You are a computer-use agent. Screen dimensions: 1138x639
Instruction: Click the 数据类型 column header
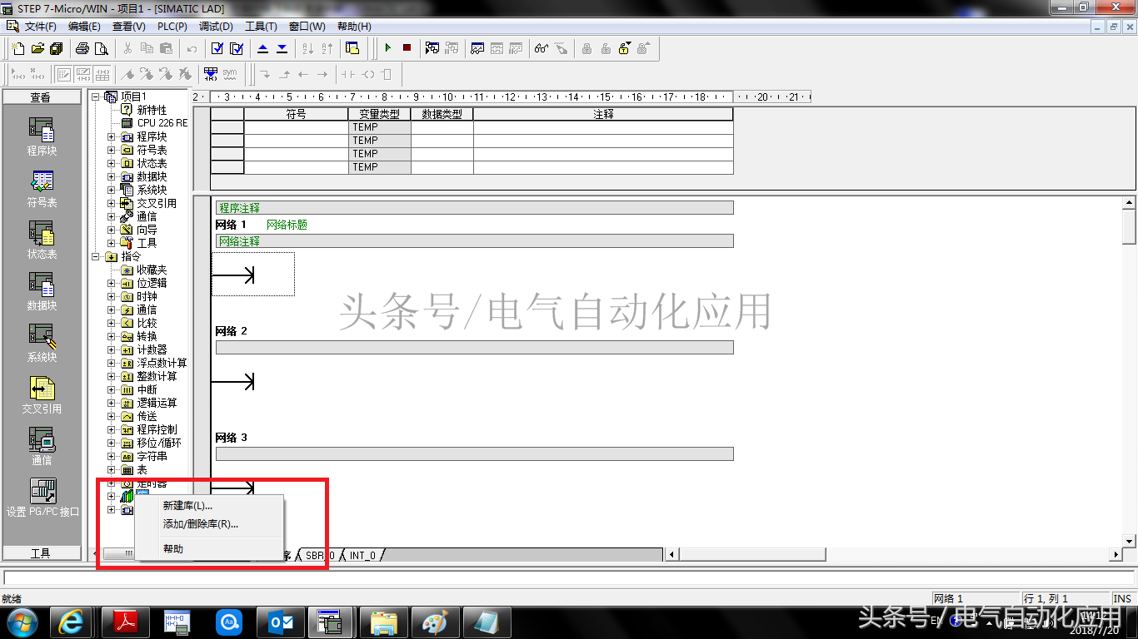442,114
